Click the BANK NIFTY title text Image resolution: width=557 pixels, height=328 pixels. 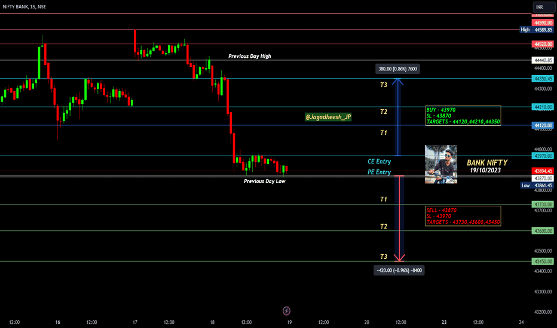487,162
